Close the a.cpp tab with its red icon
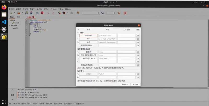209x106 pixels. coord(33,17)
